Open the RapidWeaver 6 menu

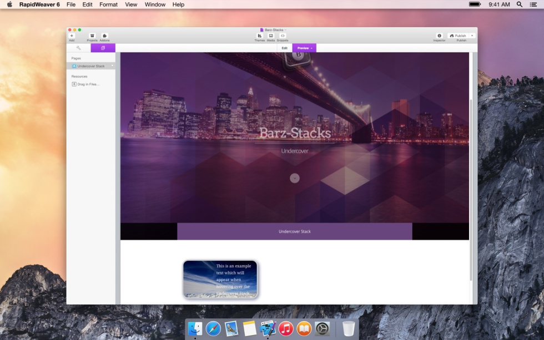tap(39, 4)
